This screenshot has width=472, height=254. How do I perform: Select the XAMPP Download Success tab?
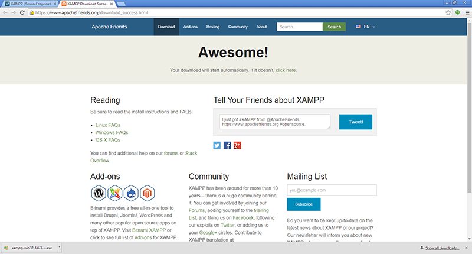[86, 4]
